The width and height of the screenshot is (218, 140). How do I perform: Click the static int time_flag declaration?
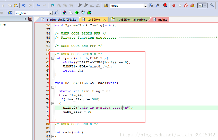[84, 91]
